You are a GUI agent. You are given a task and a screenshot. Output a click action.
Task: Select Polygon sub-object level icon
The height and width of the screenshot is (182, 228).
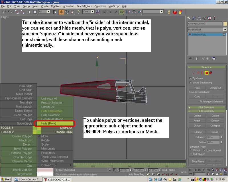tap(206, 73)
